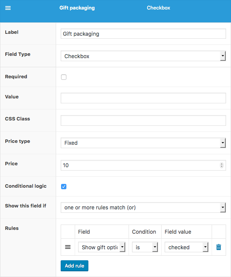Open the 'checked' Field value dropdown
231x277 pixels.
click(187, 247)
